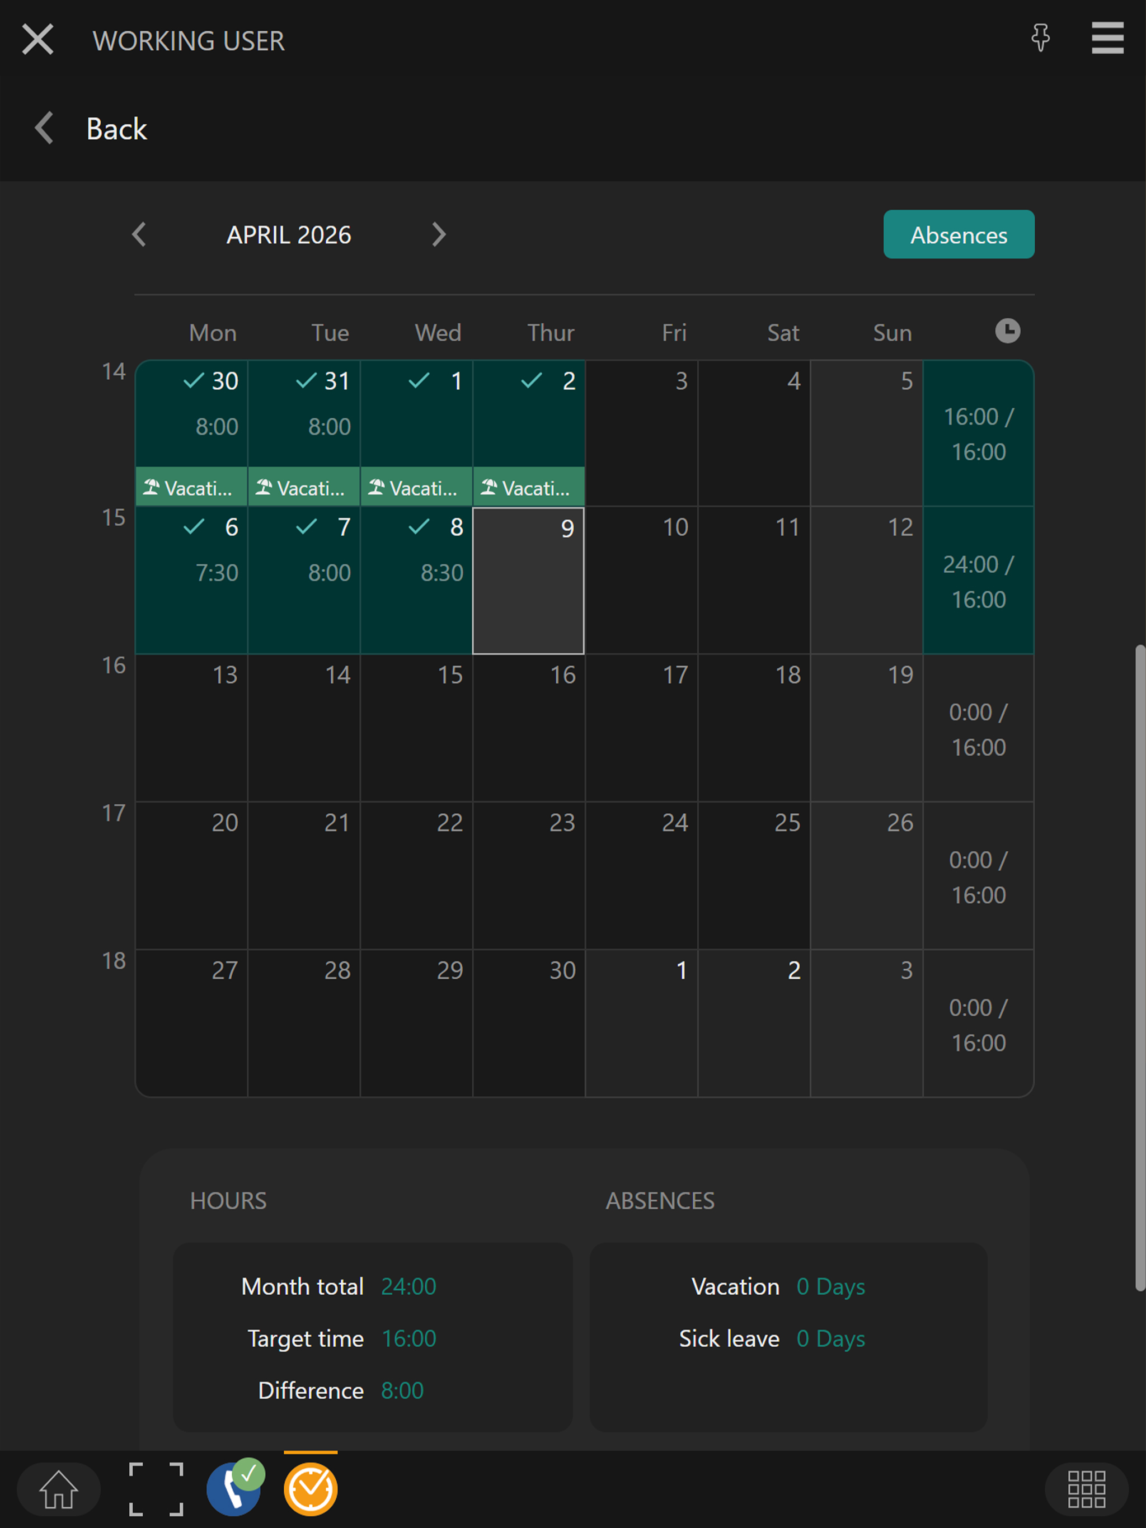This screenshot has width=1146, height=1528.
Task: Click week 15 total 24:00 / 16:00
Action: point(979,581)
